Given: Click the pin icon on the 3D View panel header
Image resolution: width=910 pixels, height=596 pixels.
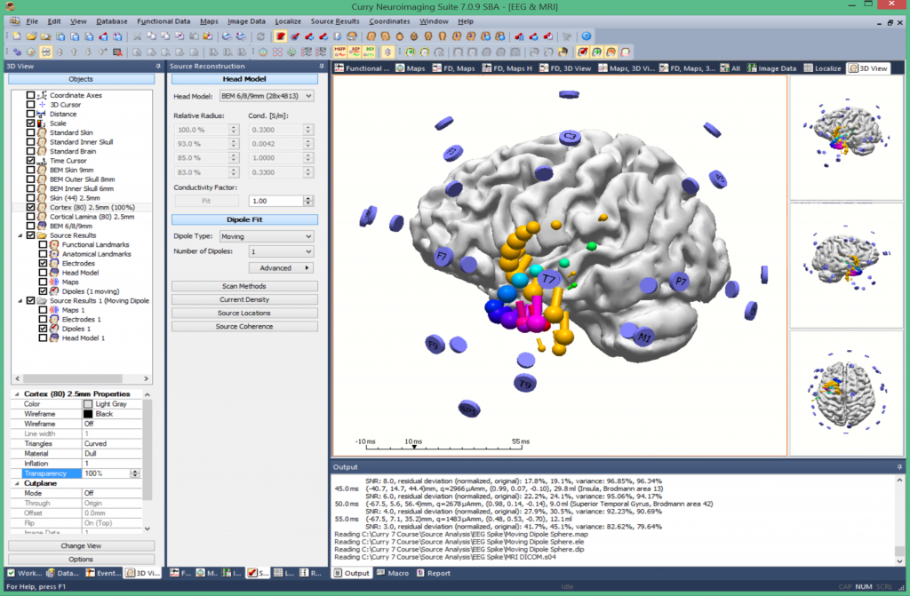Looking at the screenshot, I should pos(158,66).
